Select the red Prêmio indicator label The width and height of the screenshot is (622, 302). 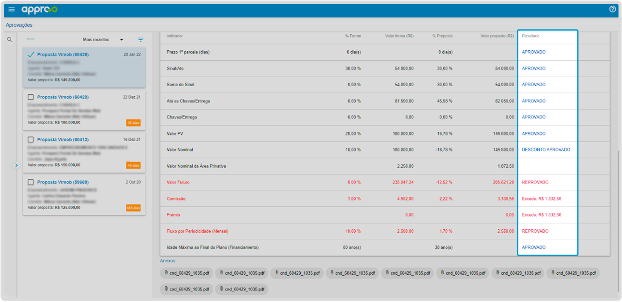pos(173,215)
